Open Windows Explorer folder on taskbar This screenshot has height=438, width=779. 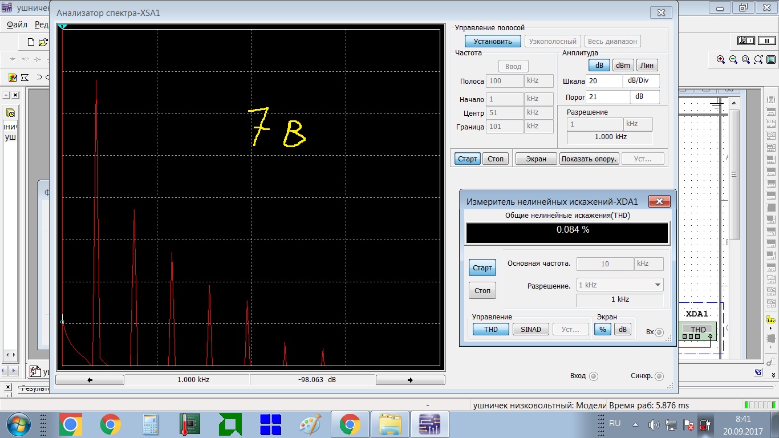point(390,424)
